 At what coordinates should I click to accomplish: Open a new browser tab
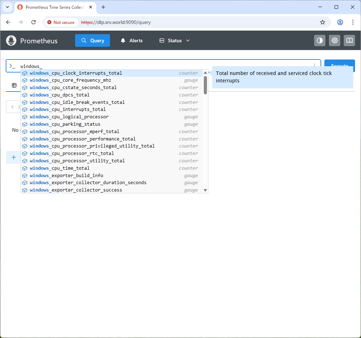[x=103, y=7]
